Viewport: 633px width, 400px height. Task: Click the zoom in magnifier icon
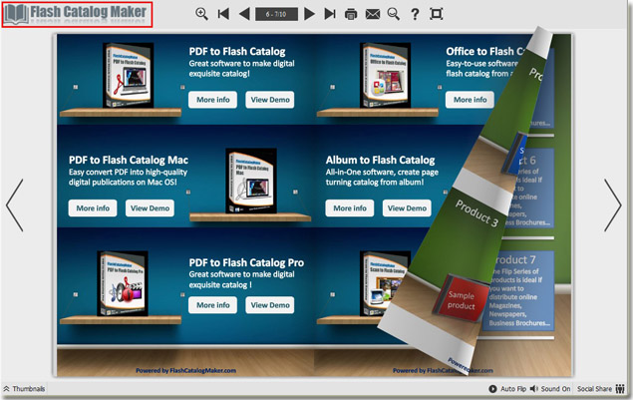201,14
